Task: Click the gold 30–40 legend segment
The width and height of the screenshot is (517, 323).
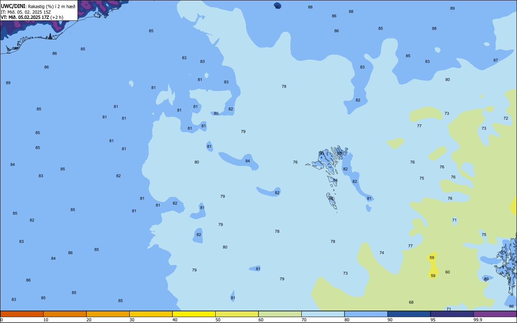Action: tap(151, 314)
